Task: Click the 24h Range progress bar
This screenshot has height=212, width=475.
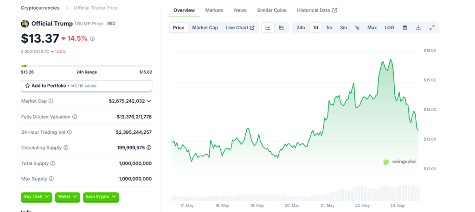Action: 86,66
